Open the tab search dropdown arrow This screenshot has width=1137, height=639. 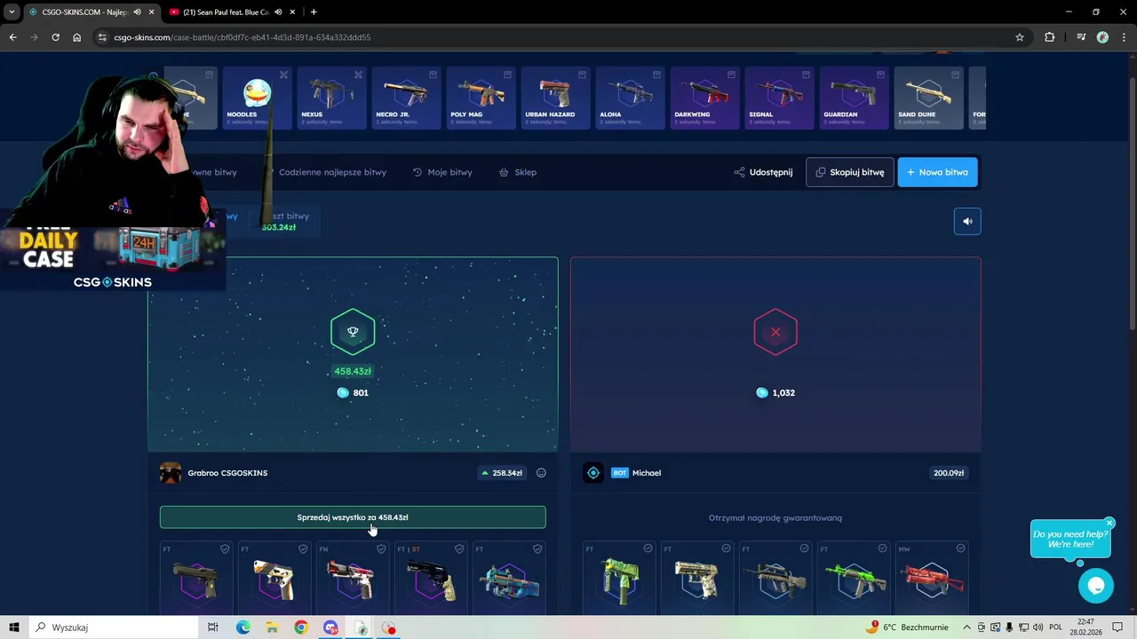(x=12, y=12)
